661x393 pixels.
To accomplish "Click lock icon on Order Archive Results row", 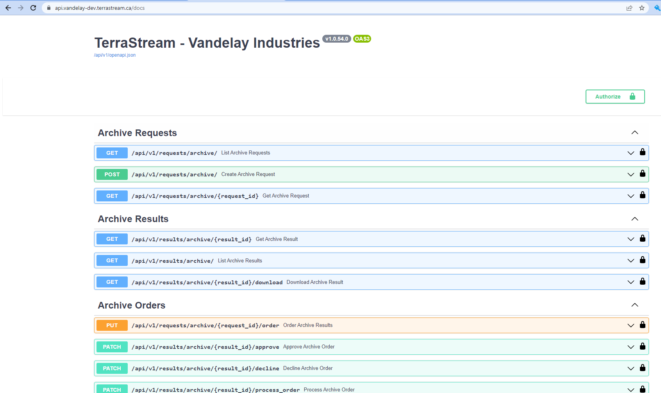I will click(643, 325).
